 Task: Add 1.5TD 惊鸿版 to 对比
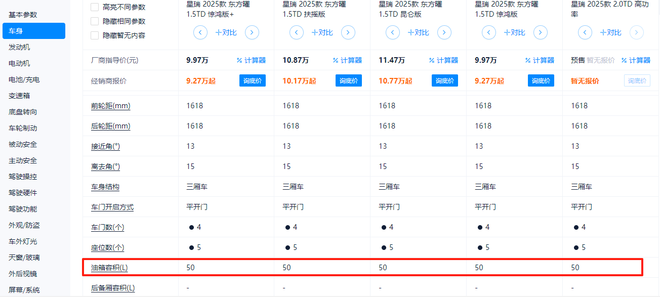click(x=515, y=33)
